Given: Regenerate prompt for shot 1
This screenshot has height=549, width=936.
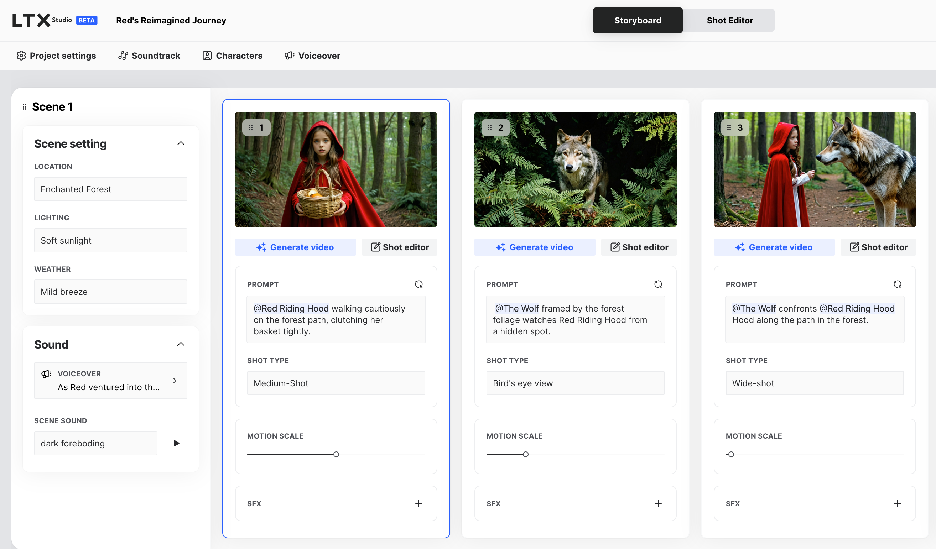Looking at the screenshot, I should pyautogui.click(x=418, y=284).
